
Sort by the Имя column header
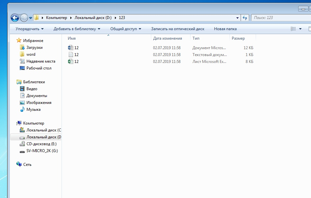72,38
